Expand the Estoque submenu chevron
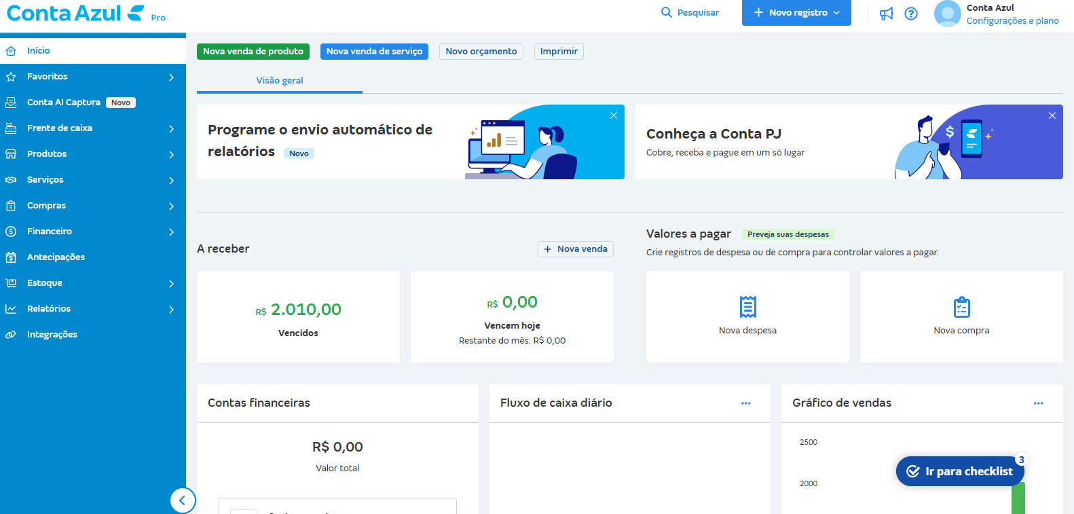1074x514 pixels. pos(172,284)
